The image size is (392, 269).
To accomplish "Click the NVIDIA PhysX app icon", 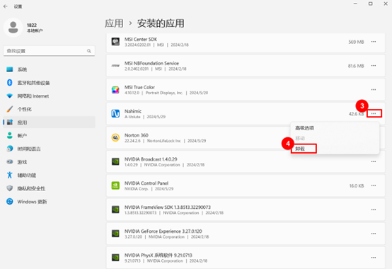I will 115,258.
